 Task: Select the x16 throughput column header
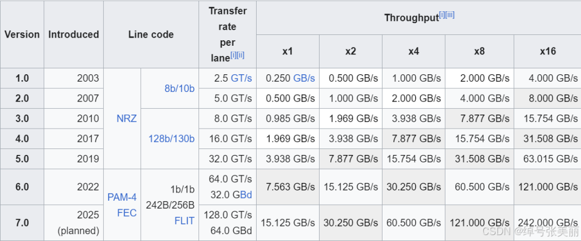[x=548, y=51]
